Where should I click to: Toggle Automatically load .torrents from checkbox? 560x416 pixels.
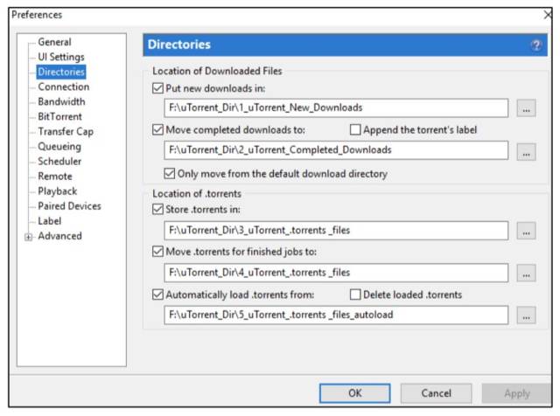[x=157, y=295]
